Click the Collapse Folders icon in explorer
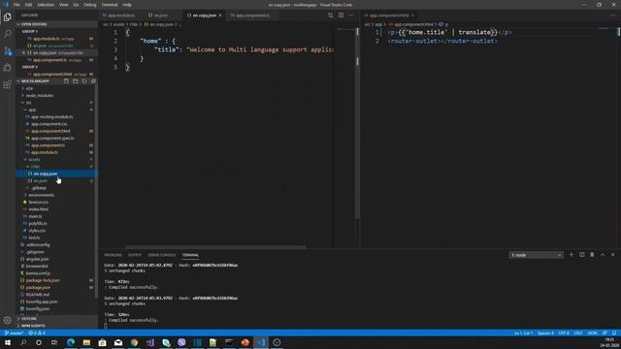This screenshot has height=349, width=621. [93, 81]
